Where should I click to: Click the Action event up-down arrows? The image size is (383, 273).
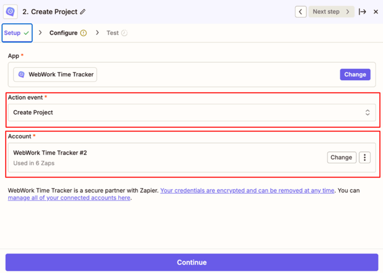(367, 113)
